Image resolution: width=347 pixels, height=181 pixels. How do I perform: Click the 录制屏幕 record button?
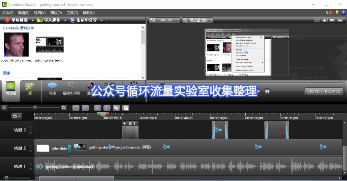(16, 20)
